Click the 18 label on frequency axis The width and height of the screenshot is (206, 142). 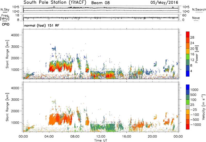[x=17, y=15]
